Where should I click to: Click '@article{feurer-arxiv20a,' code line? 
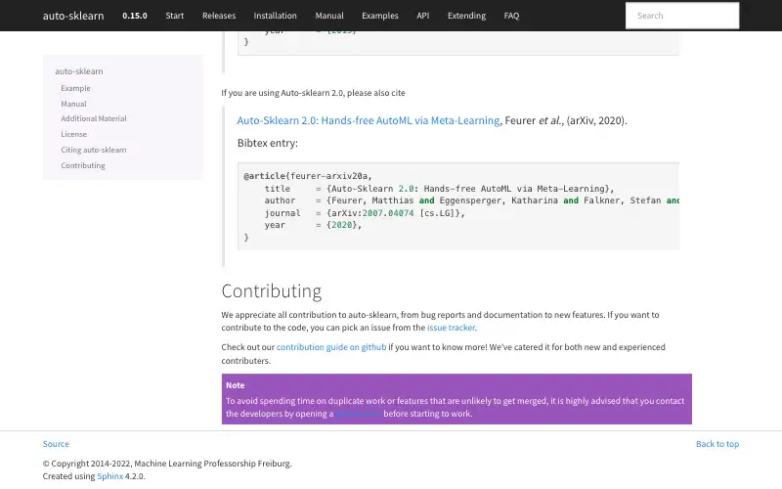click(x=308, y=176)
